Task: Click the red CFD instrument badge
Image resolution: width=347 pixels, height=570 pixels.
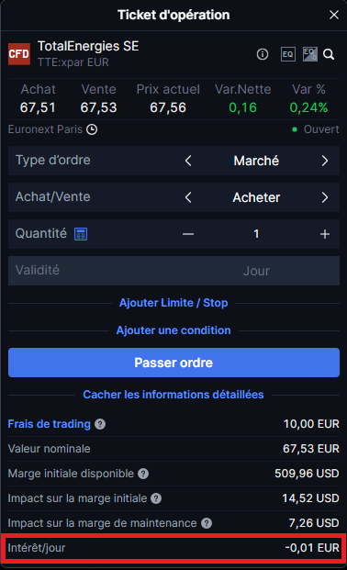Action: (x=19, y=54)
